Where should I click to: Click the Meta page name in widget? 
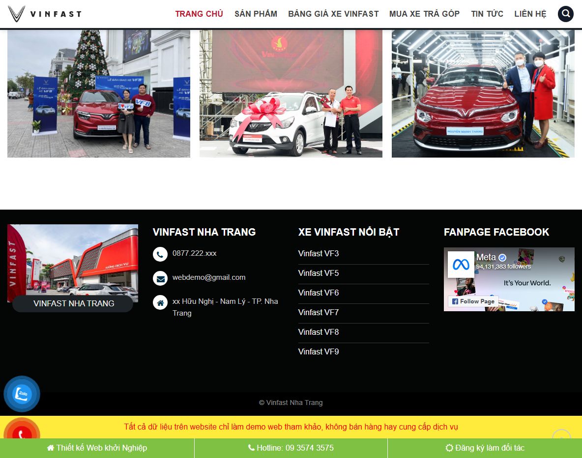coord(486,257)
